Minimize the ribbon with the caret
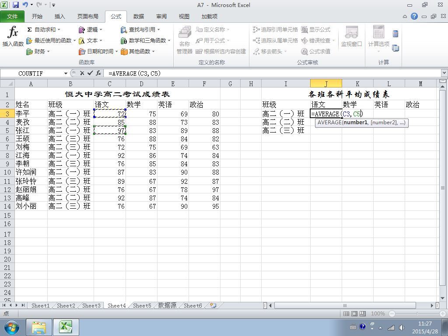Screen dimensions: 448x336 click(405, 17)
